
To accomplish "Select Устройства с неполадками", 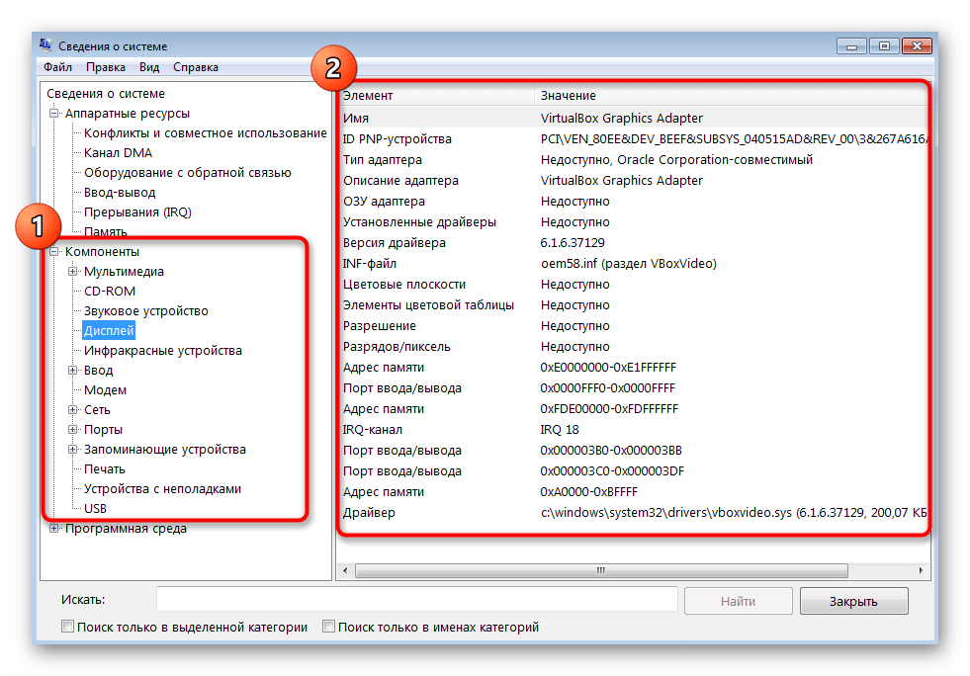I will click(x=163, y=488).
